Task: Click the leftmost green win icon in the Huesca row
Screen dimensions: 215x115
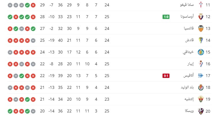Action: pos(10,111)
